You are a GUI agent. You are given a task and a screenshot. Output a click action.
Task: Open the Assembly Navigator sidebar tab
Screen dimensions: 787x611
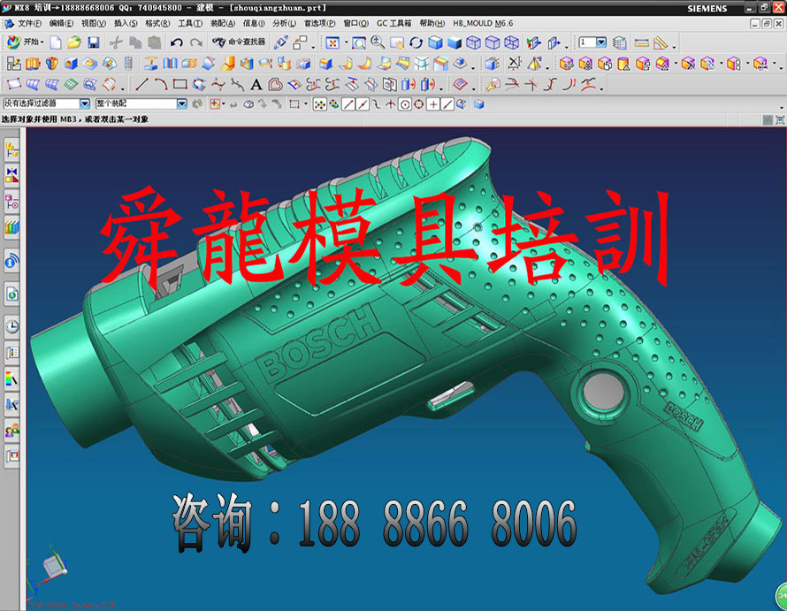click(x=12, y=150)
